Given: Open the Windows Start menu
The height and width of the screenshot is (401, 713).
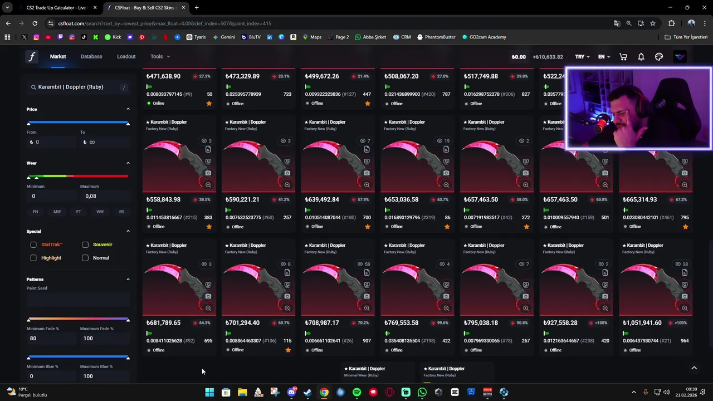Looking at the screenshot, I should point(209,392).
